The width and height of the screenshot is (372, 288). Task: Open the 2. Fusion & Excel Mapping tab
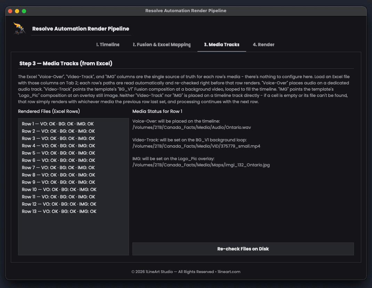(162, 44)
